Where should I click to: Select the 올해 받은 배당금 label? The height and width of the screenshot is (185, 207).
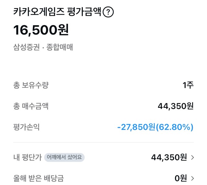click(38, 178)
